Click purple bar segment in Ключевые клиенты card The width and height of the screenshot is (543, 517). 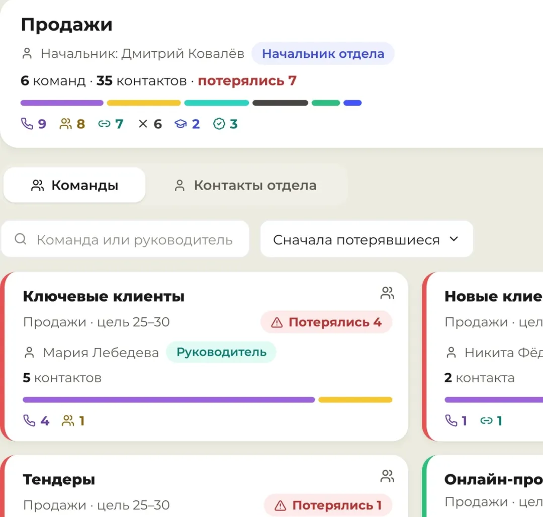tap(168, 400)
